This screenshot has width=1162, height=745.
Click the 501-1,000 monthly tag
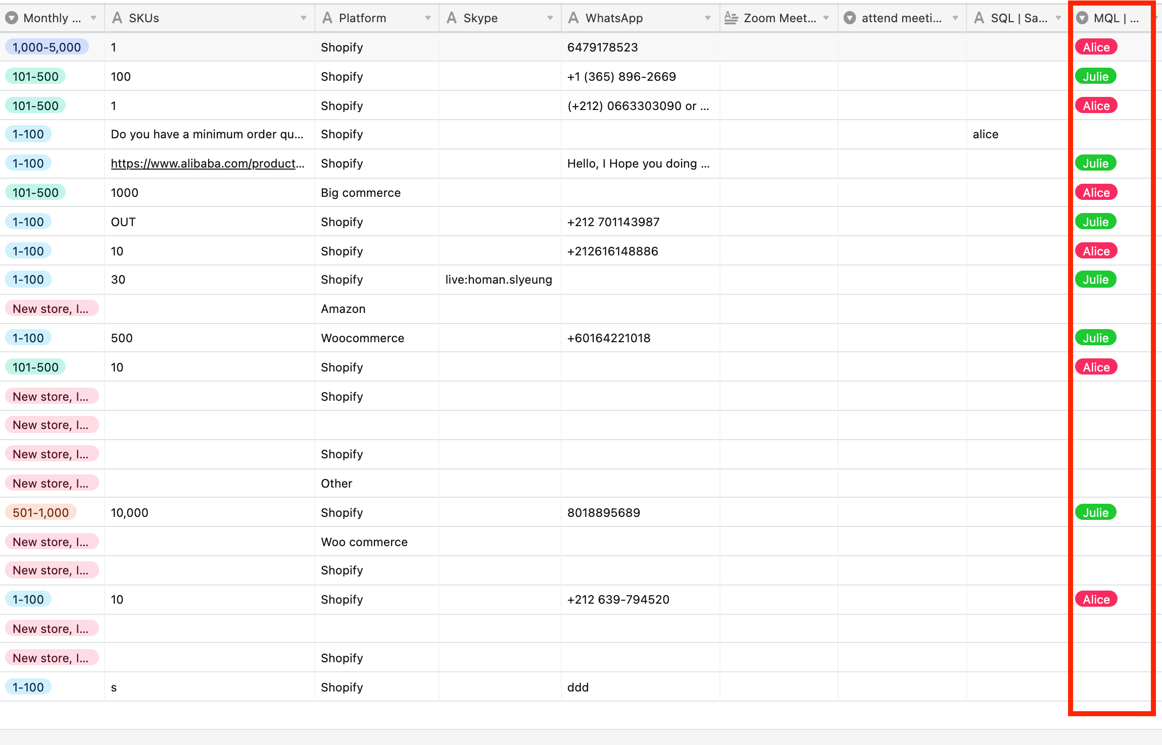(40, 513)
